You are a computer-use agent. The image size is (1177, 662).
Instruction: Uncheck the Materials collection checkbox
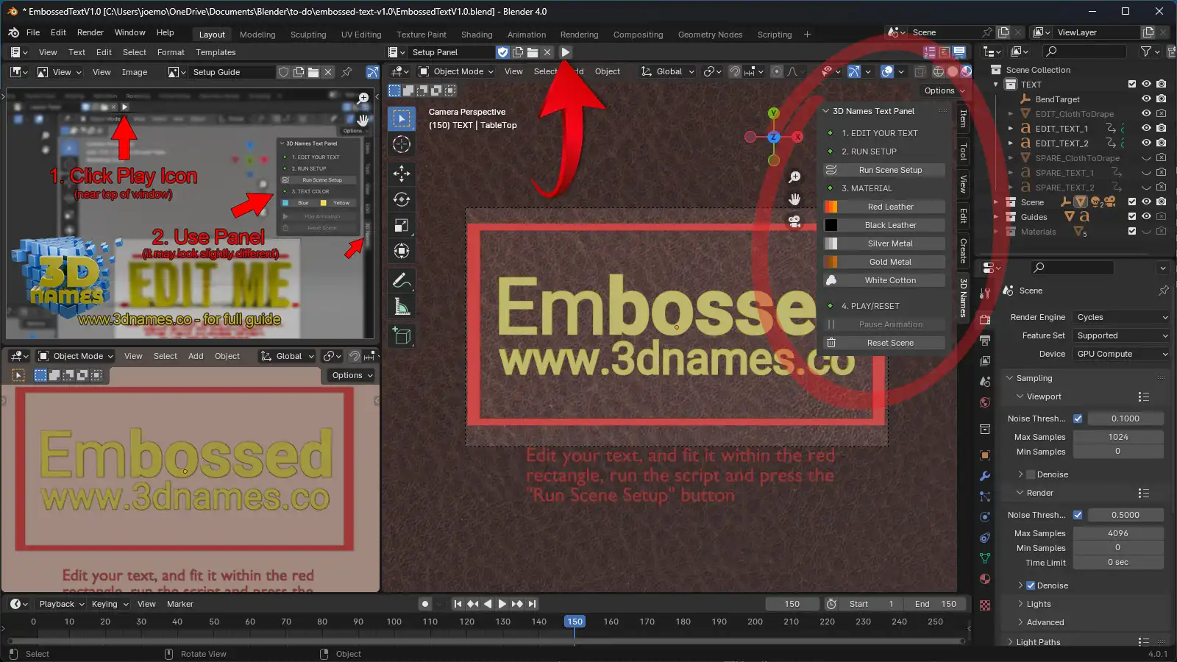click(1132, 231)
